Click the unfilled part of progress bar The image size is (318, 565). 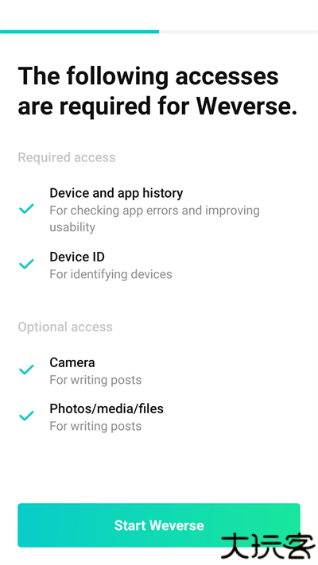[238, 32]
